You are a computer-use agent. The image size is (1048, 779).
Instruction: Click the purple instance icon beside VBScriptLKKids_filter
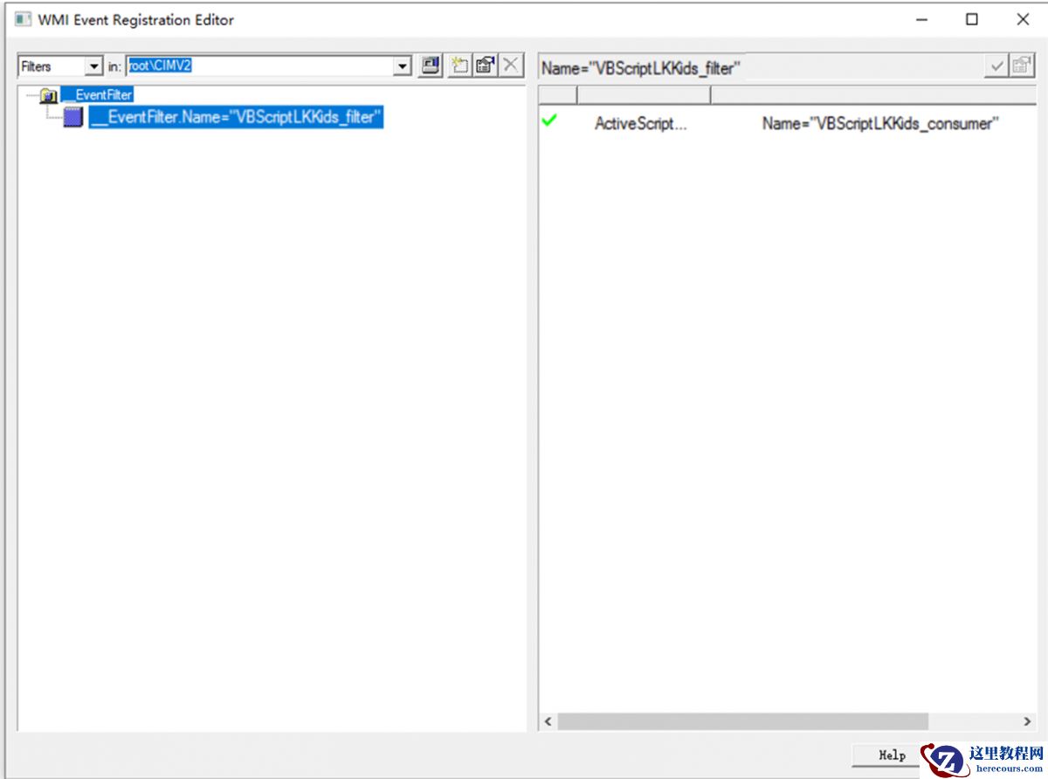tap(73, 117)
